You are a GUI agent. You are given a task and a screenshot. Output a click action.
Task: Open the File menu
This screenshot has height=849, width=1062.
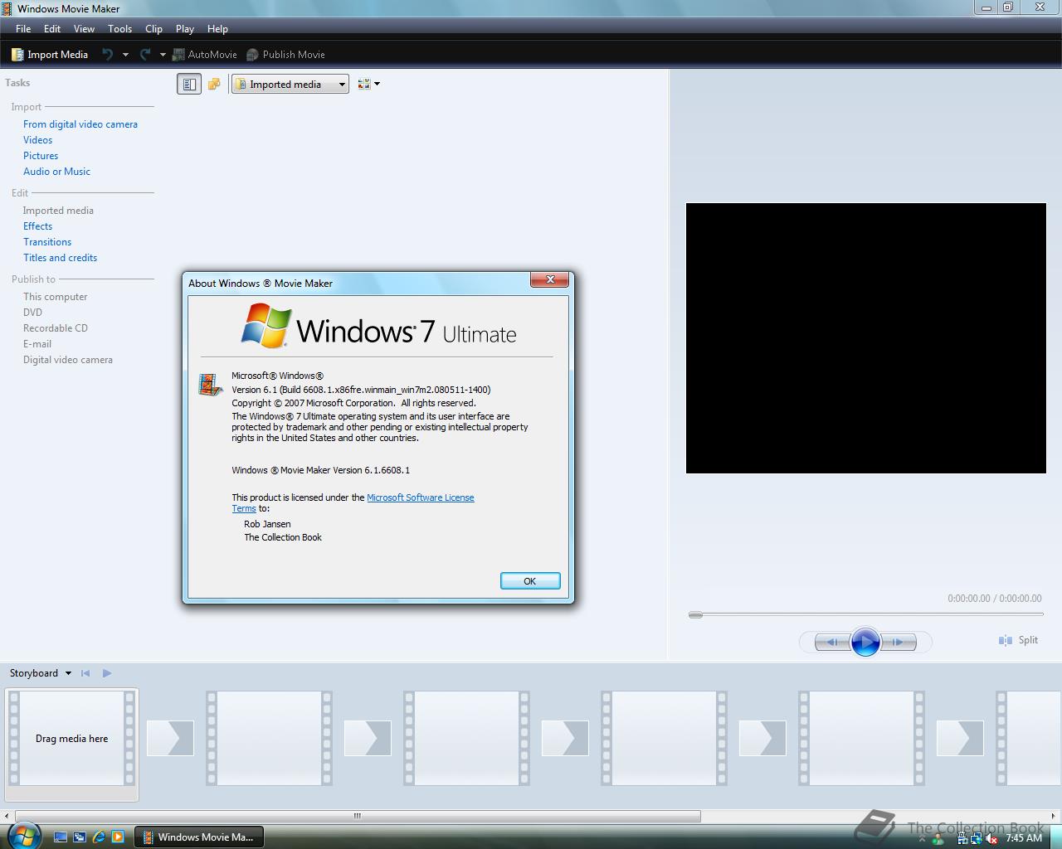(23, 28)
